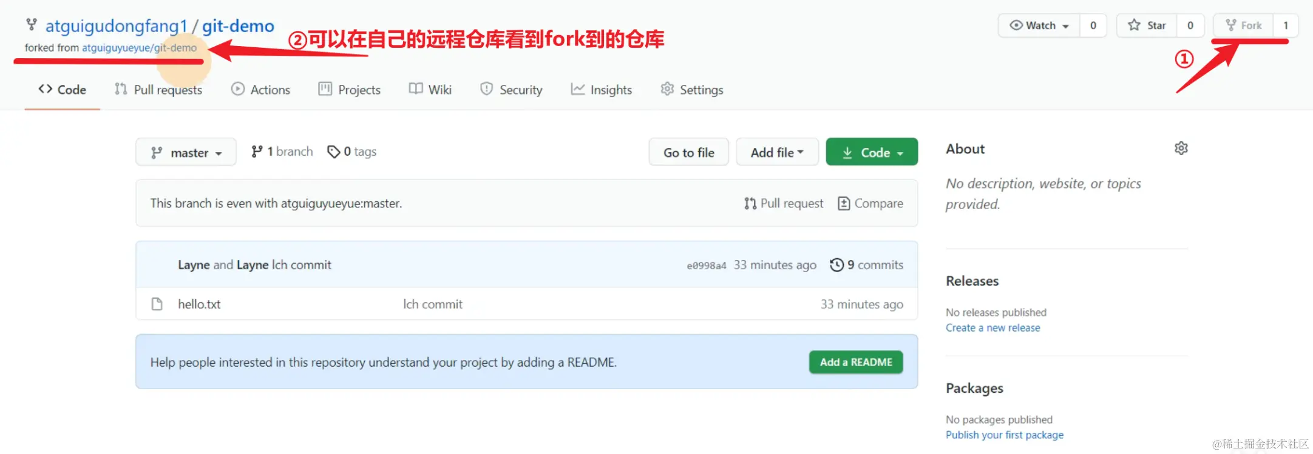This screenshot has height=454, width=1313.
Task: Click the 33 minutes ago timestamp in hello.txt row
Action: pos(862,304)
